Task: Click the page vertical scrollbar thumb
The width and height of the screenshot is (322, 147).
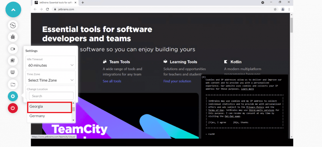Action: click(x=291, y=25)
